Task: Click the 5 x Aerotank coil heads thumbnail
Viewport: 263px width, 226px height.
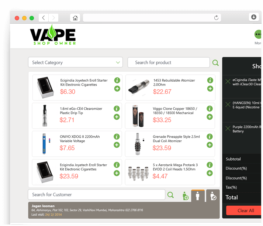Action: click(x=138, y=173)
